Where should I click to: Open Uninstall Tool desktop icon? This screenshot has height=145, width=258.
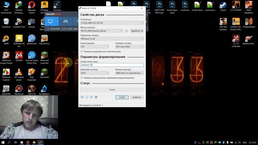[19, 23]
